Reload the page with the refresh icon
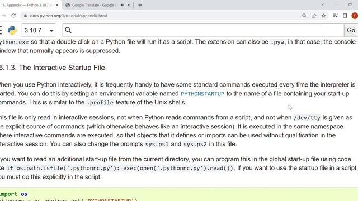Screen dimensions: 358x201 click(13, 16)
